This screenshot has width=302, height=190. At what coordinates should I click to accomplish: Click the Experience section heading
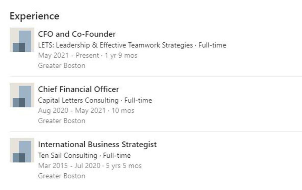[34, 16]
